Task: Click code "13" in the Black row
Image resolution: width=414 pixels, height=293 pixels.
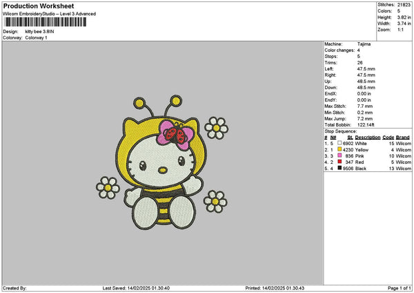Action: click(x=391, y=169)
